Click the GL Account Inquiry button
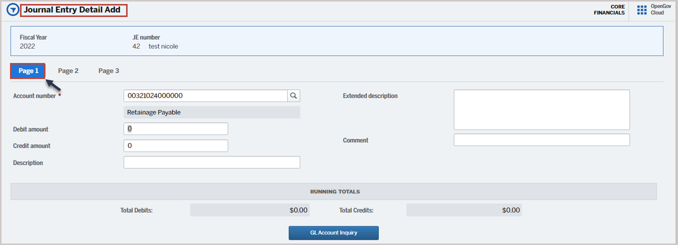This screenshot has height=245, width=678. pyautogui.click(x=334, y=233)
